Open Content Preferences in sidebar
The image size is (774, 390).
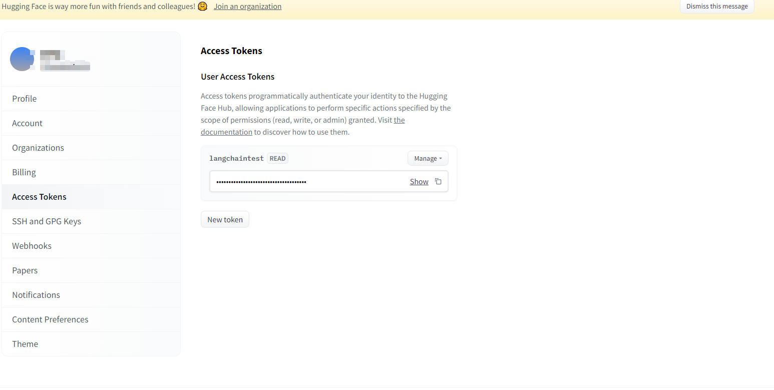pyautogui.click(x=91, y=319)
